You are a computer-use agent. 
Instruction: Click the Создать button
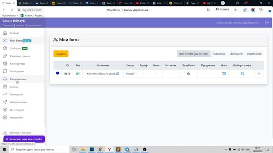[x=61, y=54]
